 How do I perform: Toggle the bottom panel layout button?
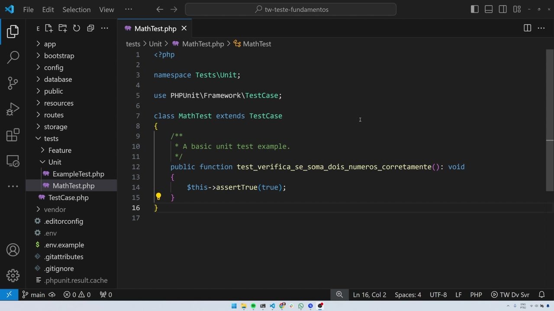489,10
